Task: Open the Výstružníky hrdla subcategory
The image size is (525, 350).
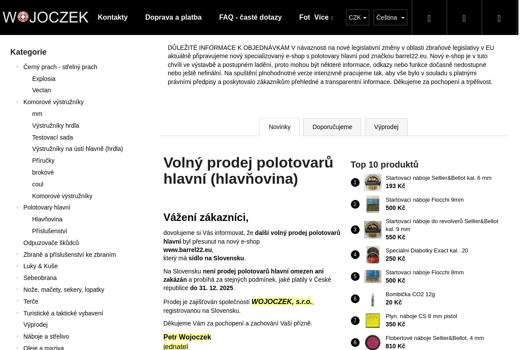Action: click(x=56, y=126)
